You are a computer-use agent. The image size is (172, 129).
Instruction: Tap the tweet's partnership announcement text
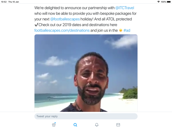pos(73,8)
